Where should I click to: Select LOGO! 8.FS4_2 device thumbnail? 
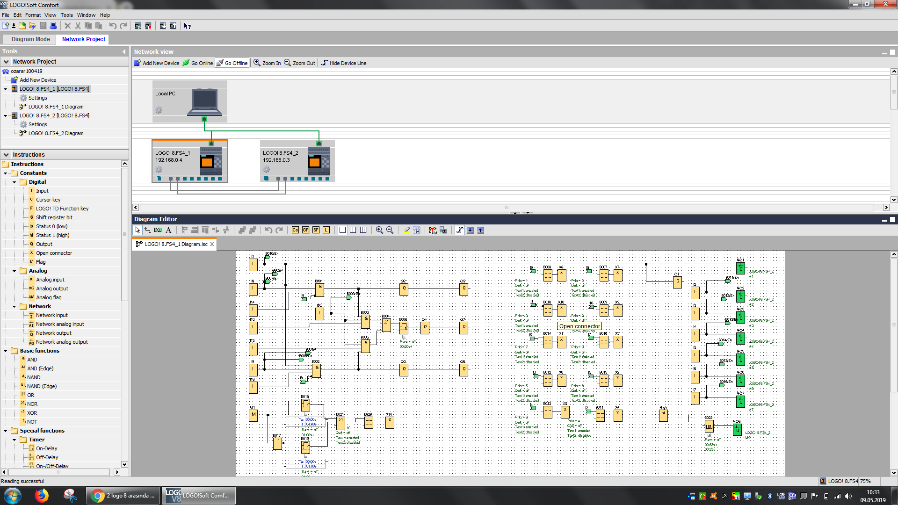coord(297,161)
